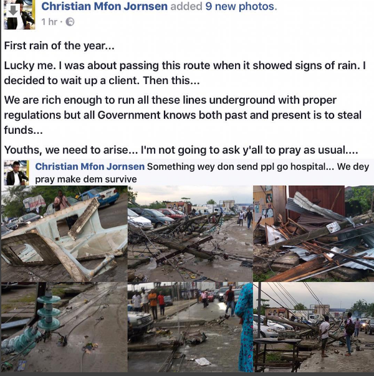374x376 pixels.
Task: Open photo of overturned white vehicle body
Action: point(64,233)
